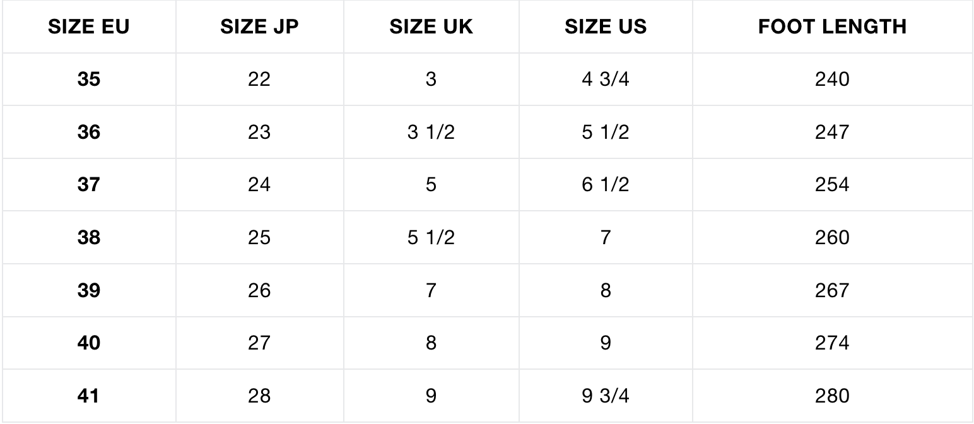Click JP size 22 cell

[x=259, y=79]
